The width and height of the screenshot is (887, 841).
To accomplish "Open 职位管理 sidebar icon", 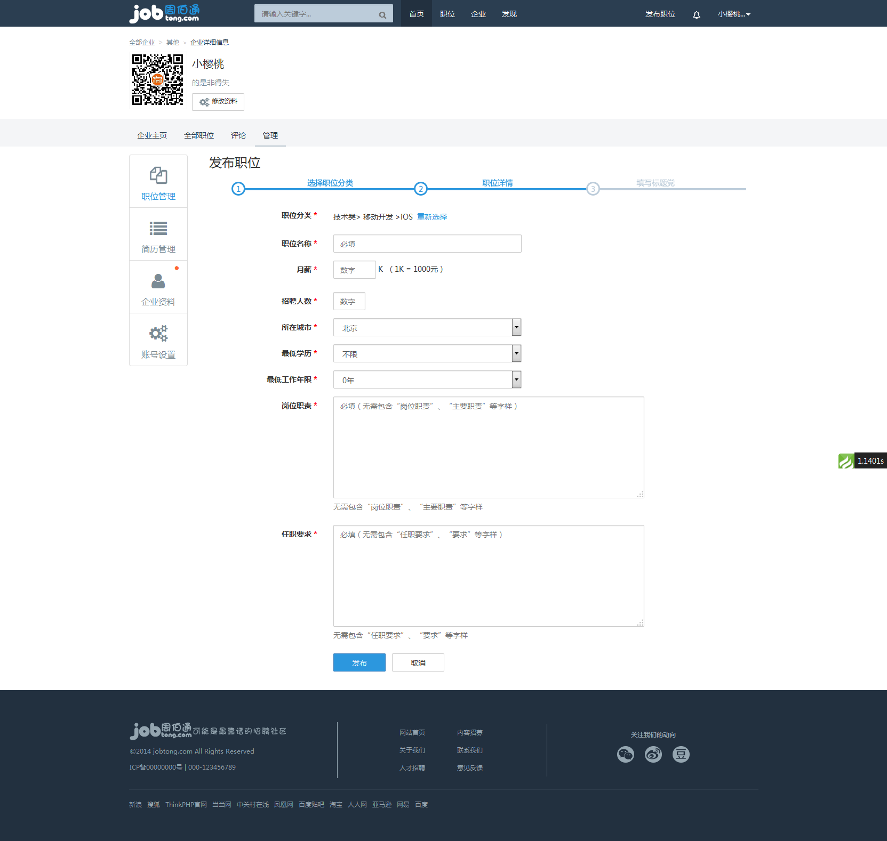I will [158, 175].
